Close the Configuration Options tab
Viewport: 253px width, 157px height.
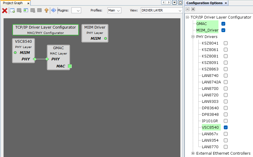point(226,3)
